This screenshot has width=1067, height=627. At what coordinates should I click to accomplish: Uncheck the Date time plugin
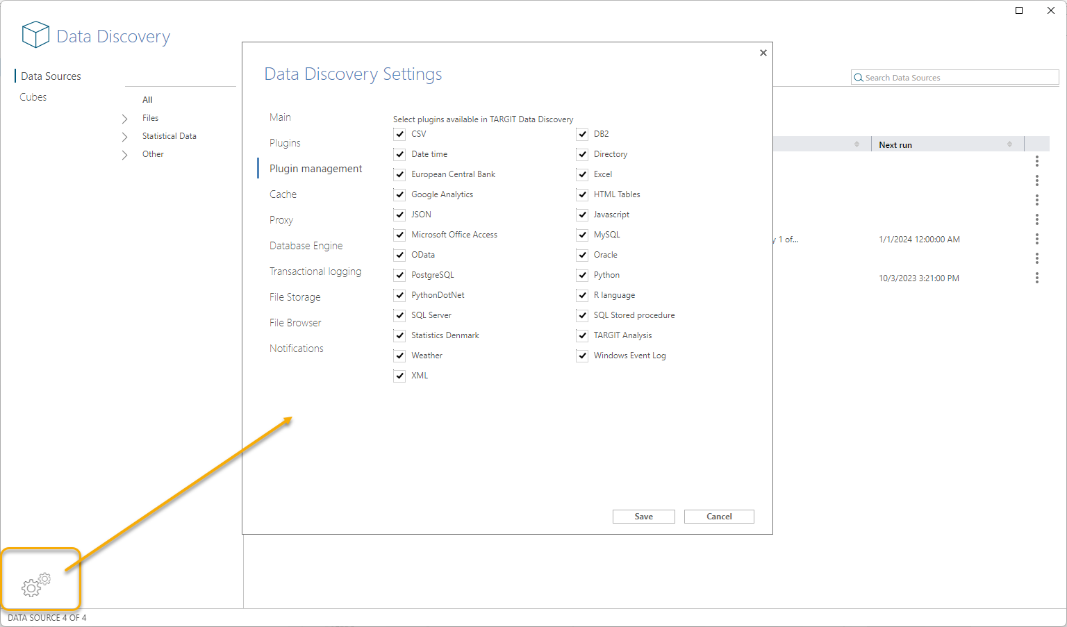399,154
